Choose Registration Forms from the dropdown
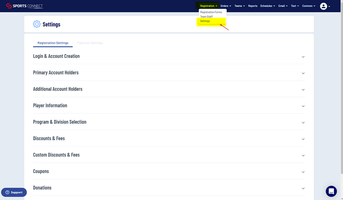This screenshot has width=343, height=200. tap(211, 12)
